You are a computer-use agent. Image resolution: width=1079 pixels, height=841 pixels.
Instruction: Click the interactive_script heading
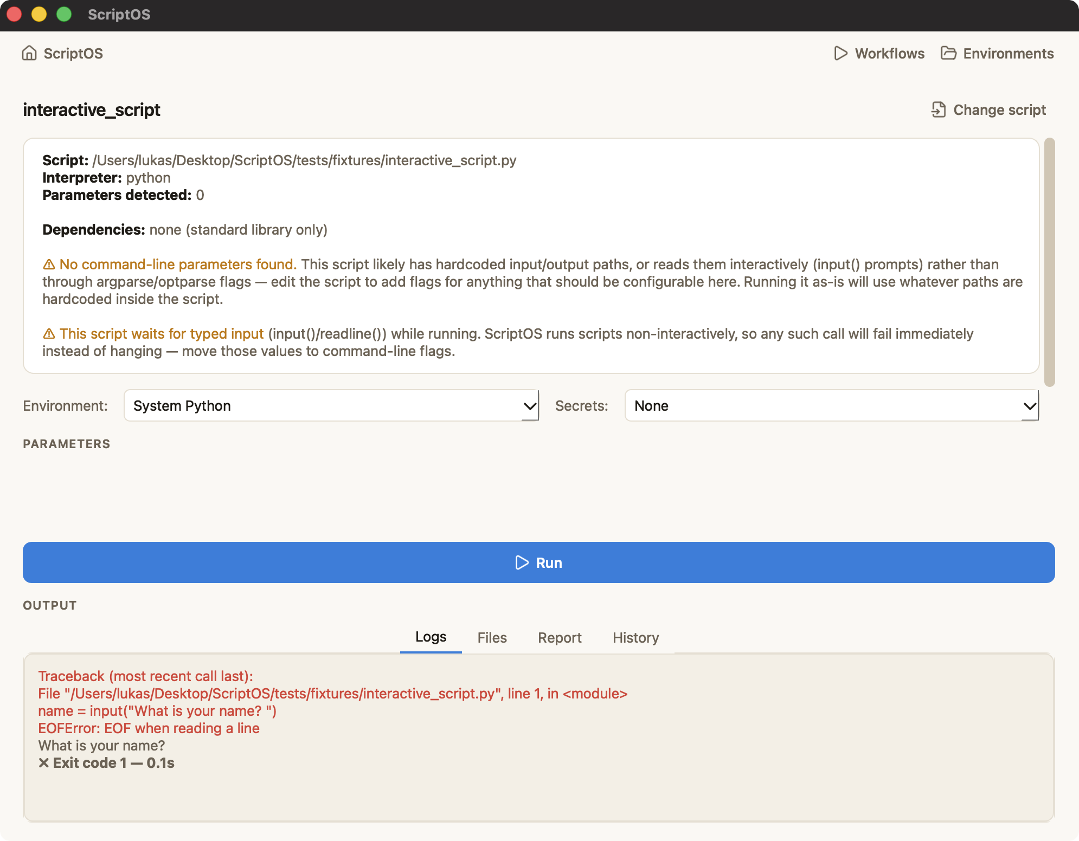[92, 110]
